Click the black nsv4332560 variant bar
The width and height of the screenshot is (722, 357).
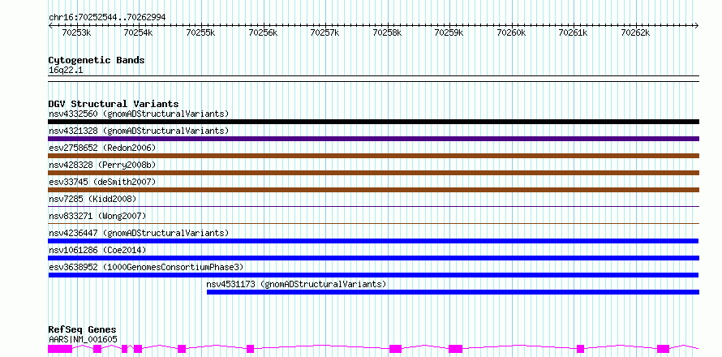point(373,122)
